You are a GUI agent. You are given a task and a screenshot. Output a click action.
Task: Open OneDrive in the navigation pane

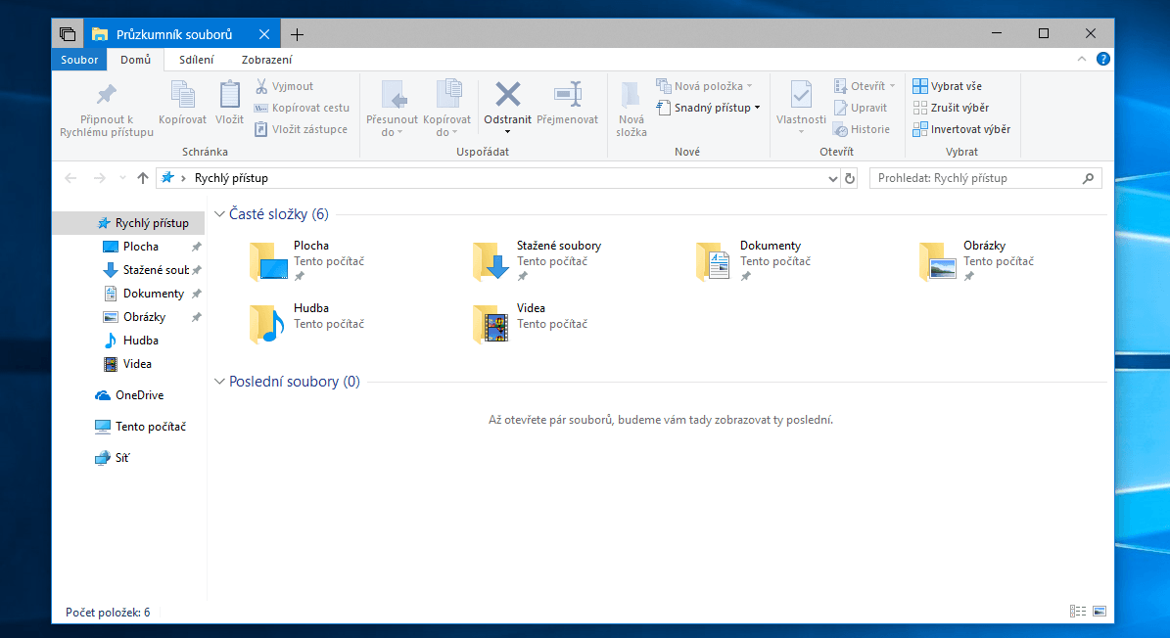point(138,395)
